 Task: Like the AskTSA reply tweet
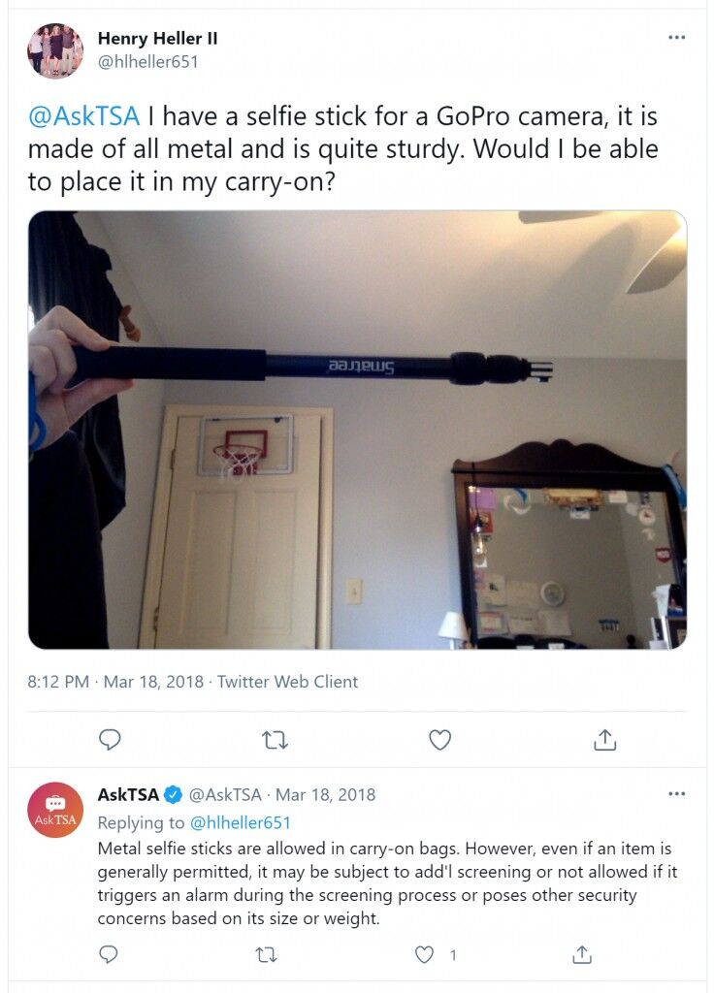(423, 954)
